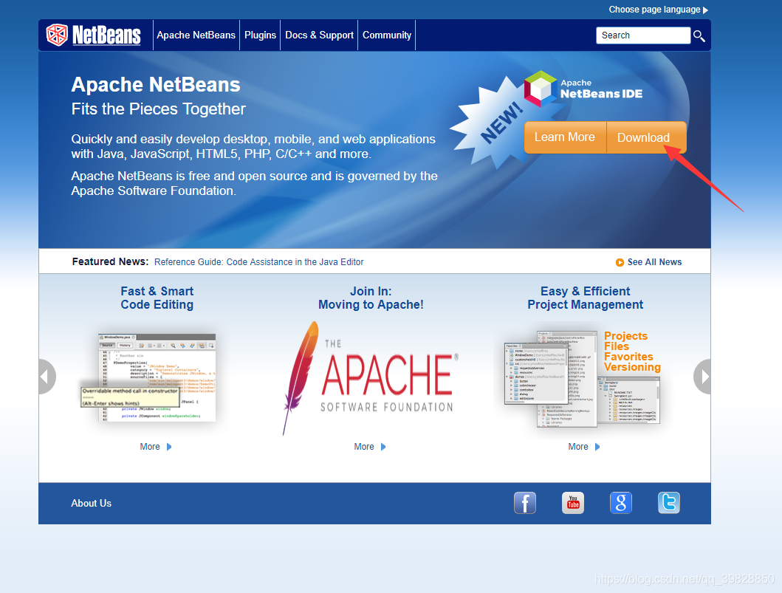The height and width of the screenshot is (593, 782).
Task: Click the Apache NetBeans IDE cube logo
Action: pos(541,89)
